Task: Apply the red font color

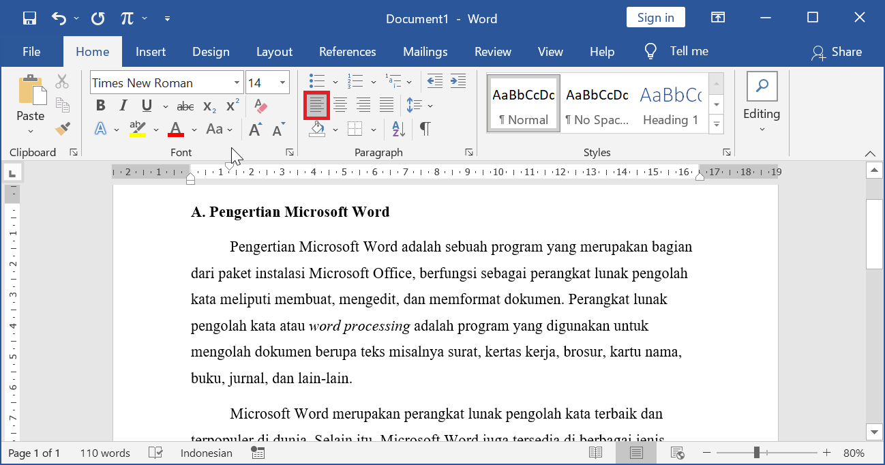Action: click(x=176, y=129)
